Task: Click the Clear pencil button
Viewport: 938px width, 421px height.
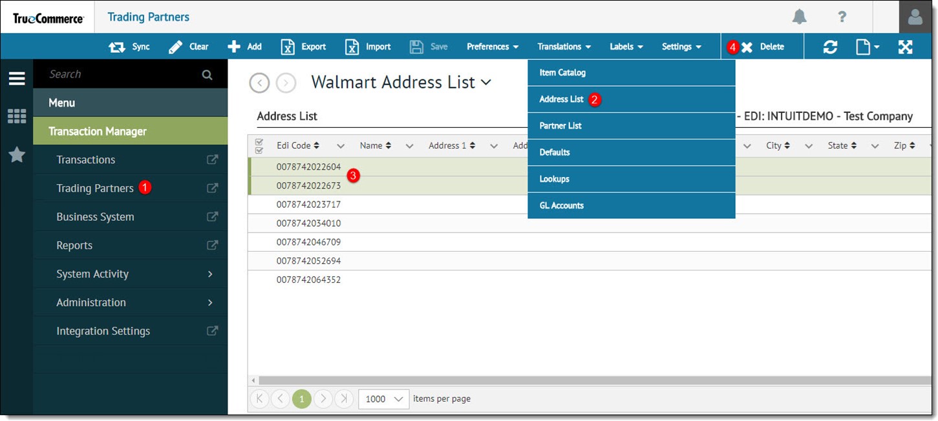Action: pos(188,46)
